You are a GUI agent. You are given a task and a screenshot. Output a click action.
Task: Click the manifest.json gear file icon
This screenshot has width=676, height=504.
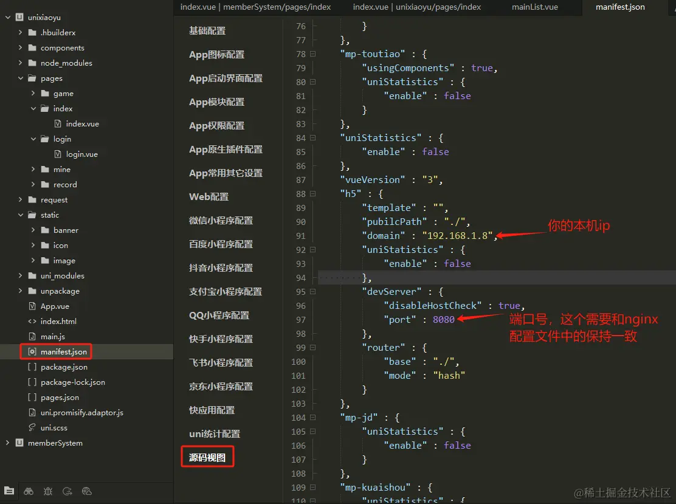click(x=32, y=352)
